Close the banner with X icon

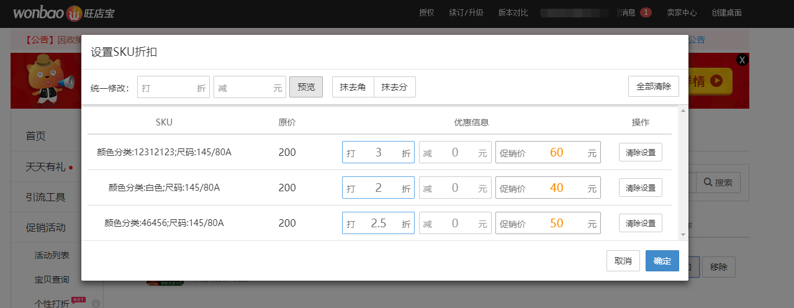point(742,60)
